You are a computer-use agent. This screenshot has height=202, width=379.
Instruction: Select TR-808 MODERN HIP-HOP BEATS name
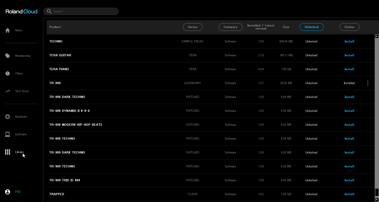[76, 125]
